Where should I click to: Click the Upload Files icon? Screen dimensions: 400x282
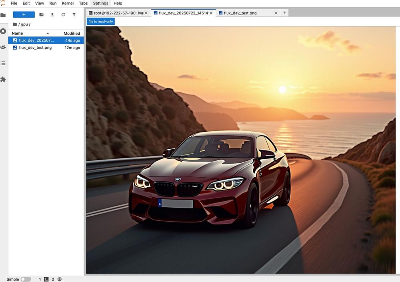click(x=52, y=14)
